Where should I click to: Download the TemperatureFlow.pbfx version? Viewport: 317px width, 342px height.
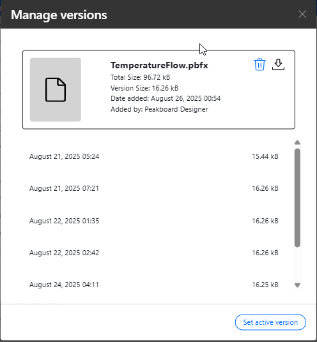click(278, 64)
